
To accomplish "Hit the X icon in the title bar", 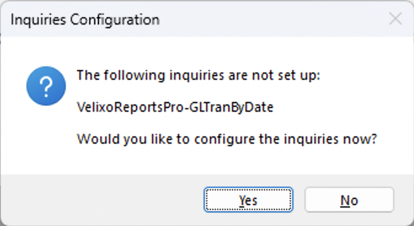I will [396, 19].
